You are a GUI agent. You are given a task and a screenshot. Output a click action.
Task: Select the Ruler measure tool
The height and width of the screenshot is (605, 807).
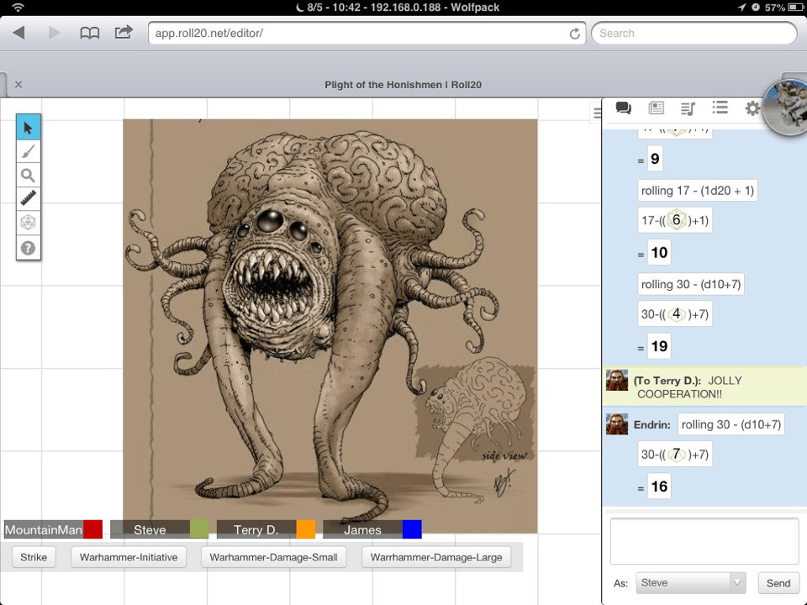29,198
